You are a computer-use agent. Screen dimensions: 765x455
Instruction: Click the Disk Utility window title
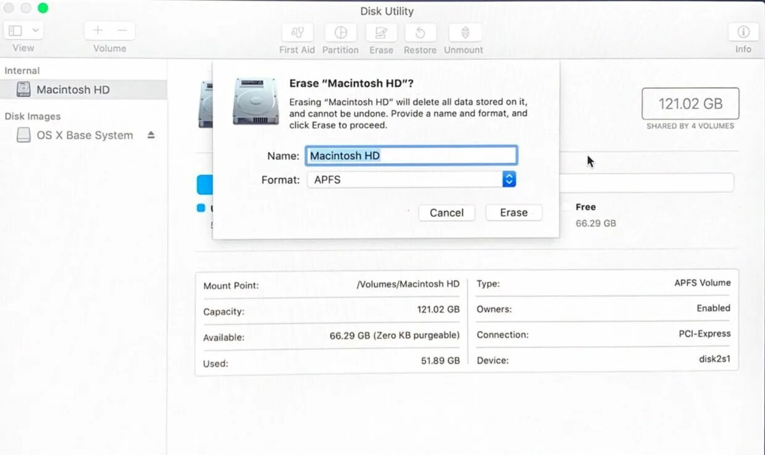pos(387,11)
